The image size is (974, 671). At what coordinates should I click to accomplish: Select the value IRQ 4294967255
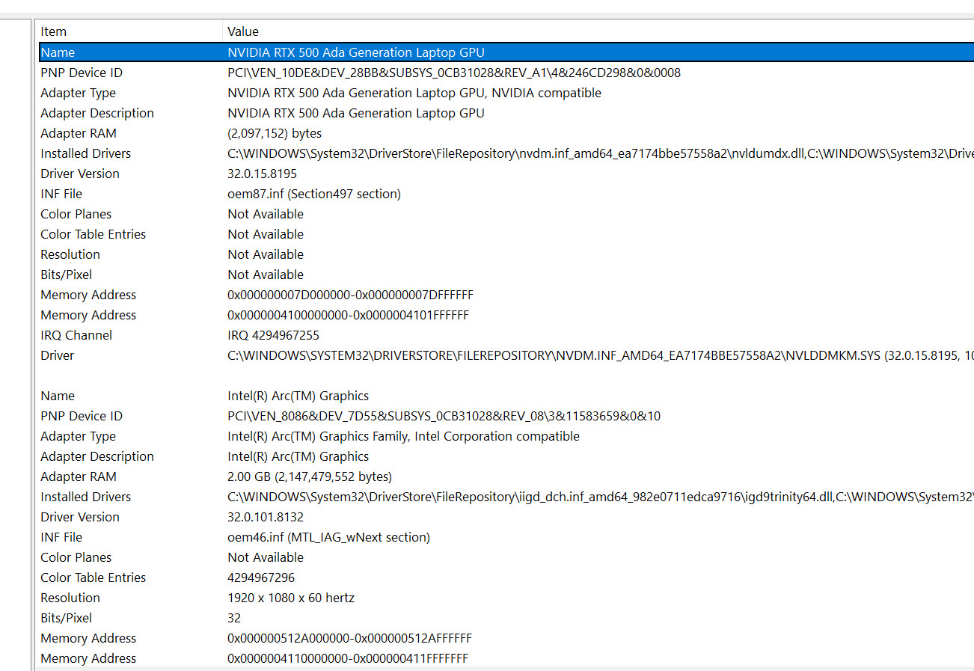[273, 335]
